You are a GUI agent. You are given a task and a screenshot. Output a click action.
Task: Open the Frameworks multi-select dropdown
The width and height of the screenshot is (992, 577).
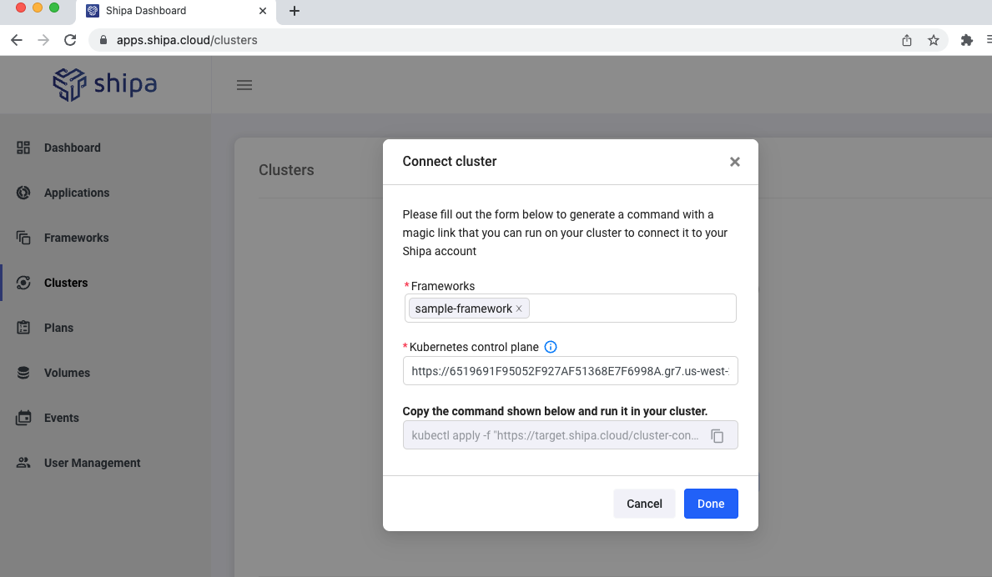(570, 309)
